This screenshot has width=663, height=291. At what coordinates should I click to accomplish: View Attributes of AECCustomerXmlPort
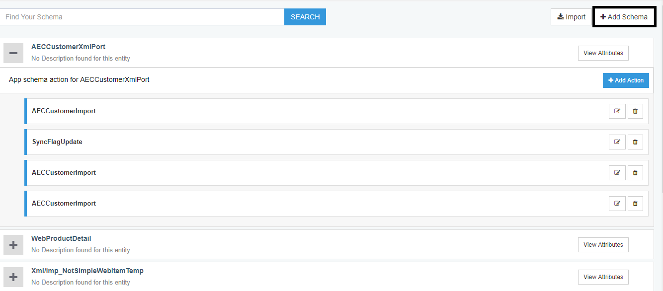603,53
